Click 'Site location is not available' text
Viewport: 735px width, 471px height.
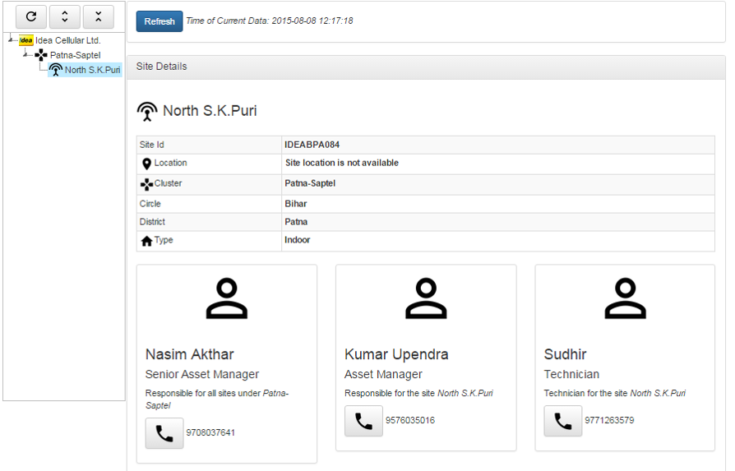[342, 163]
